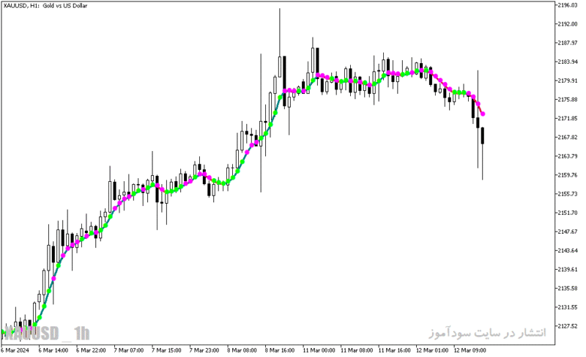Viewport: 586px width, 357px height.
Task: Click the 2183.94 price scale label
Action: click(x=567, y=62)
